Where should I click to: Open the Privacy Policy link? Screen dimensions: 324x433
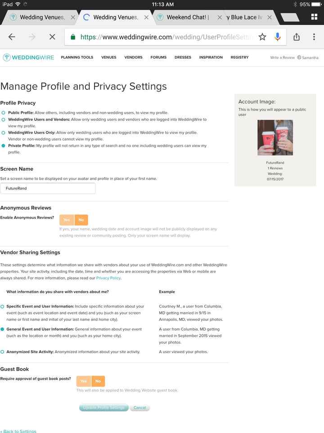108,278
